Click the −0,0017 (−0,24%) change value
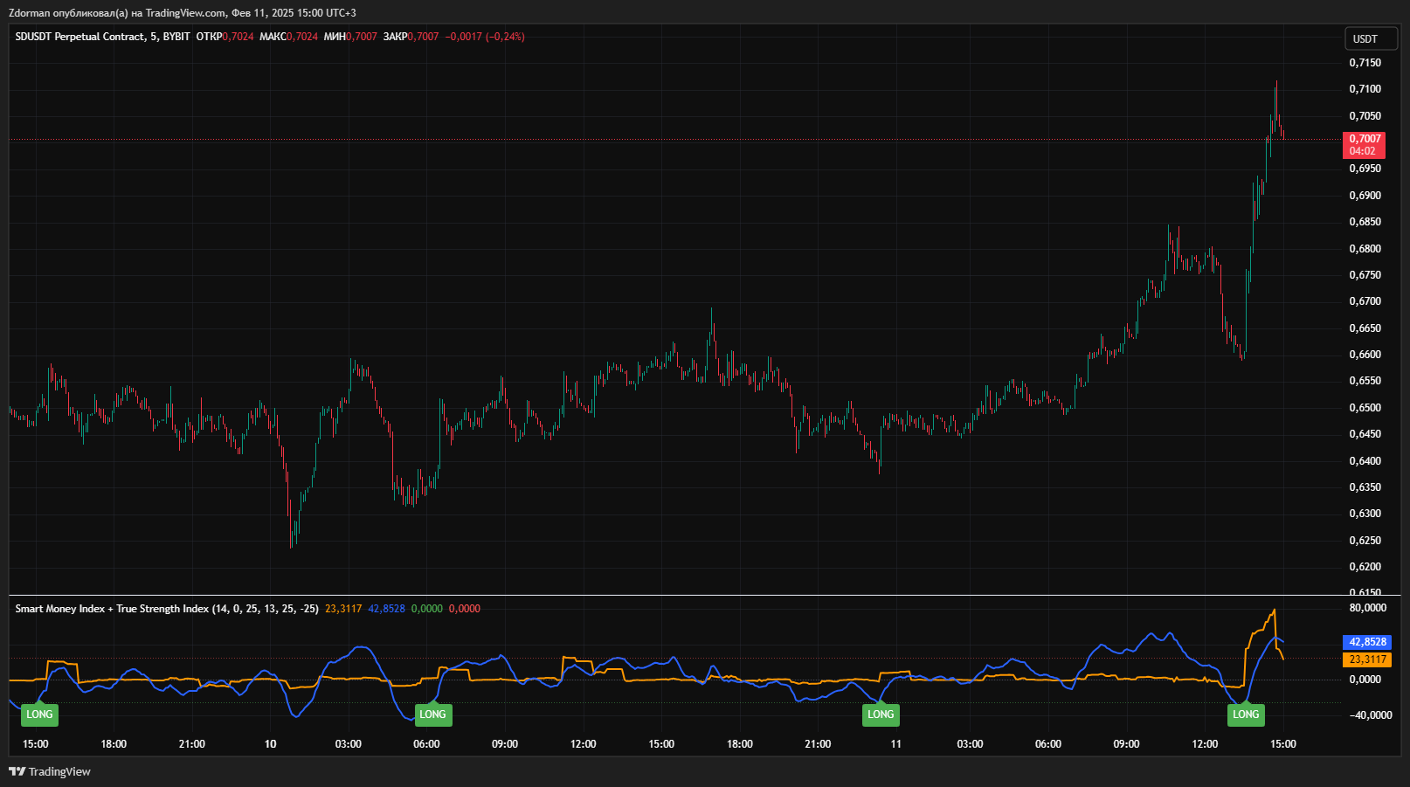1410x787 pixels. pos(485,37)
